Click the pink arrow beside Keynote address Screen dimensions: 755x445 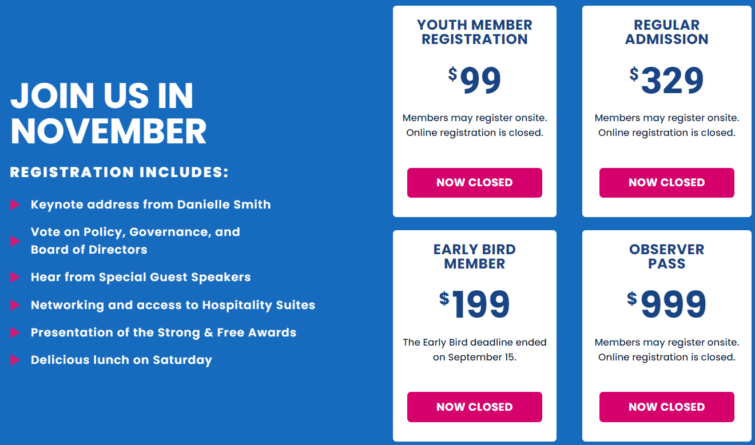pos(15,205)
